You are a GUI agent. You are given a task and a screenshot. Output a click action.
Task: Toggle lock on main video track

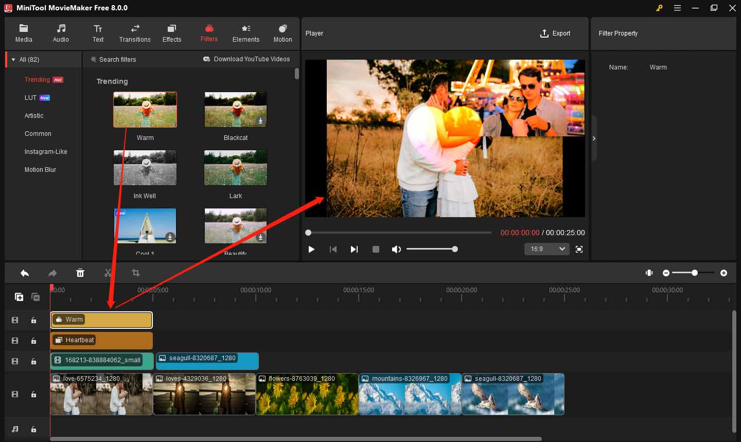tap(33, 394)
